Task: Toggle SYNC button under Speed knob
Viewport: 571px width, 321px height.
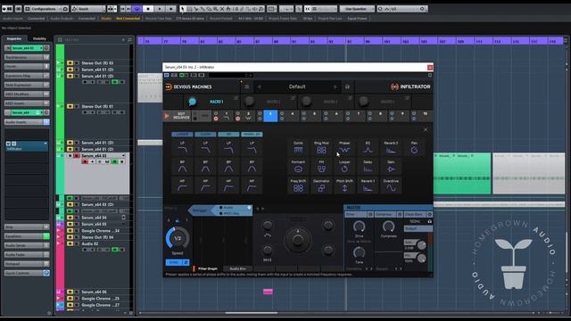Action: 174,262
